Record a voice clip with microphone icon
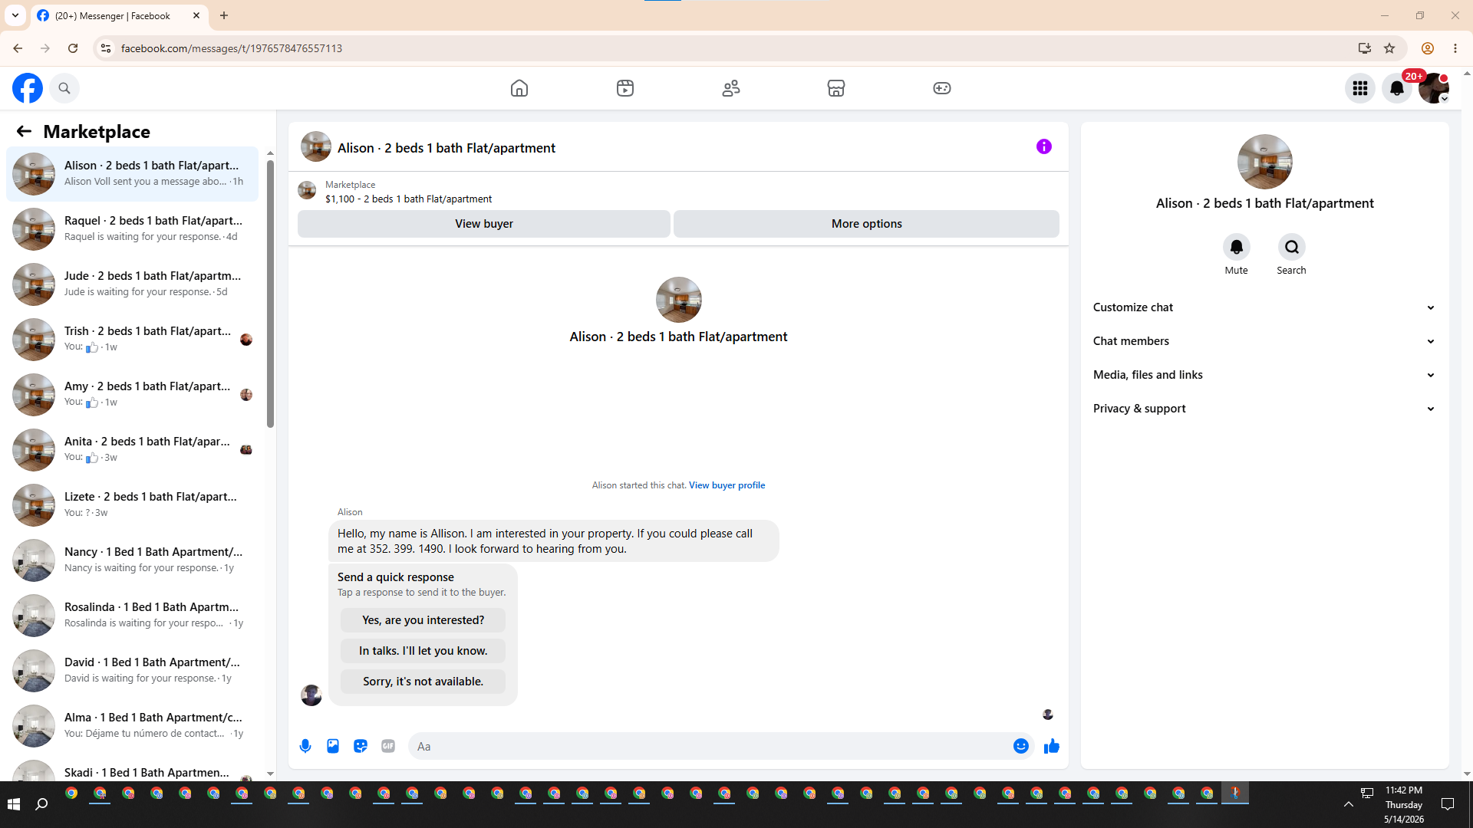The width and height of the screenshot is (1473, 828). click(x=305, y=746)
